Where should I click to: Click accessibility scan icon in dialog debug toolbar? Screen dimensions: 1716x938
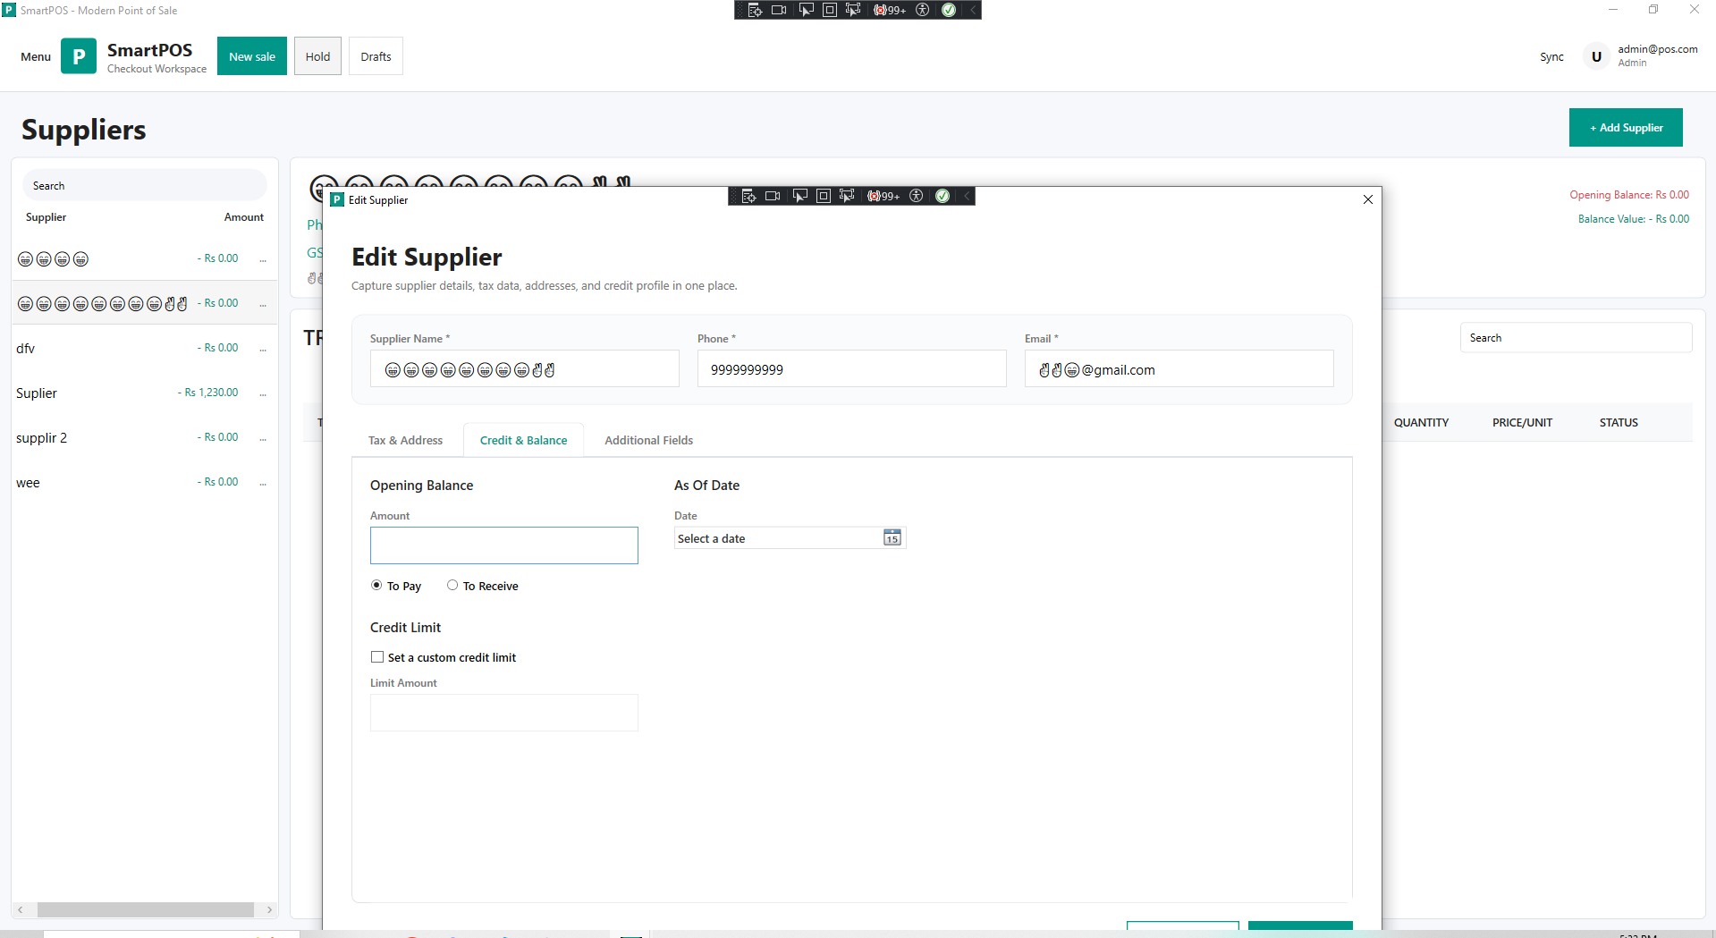[916, 196]
